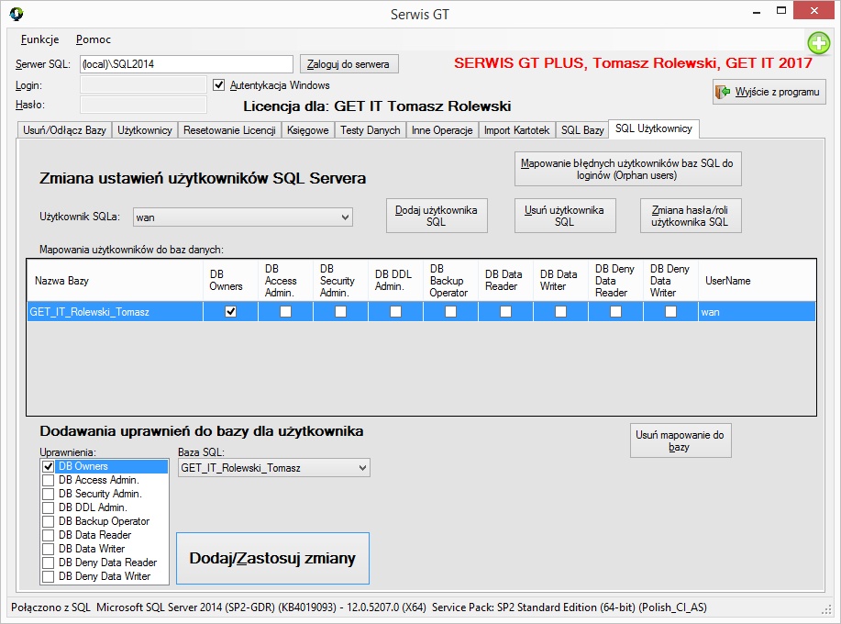The height and width of the screenshot is (624, 841).
Task: Click the Wyjście z programu exit button
Action: pos(769,92)
